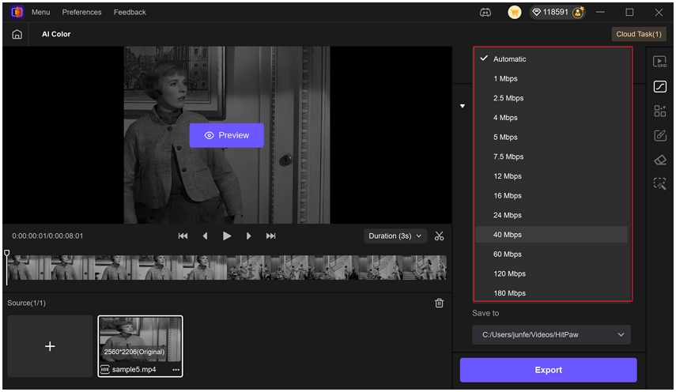Click the HitPaw app logo icon
Screen dimensions: 676x392
pos(17,12)
